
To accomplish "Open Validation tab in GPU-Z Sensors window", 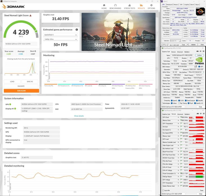I will tap(187, 114).
